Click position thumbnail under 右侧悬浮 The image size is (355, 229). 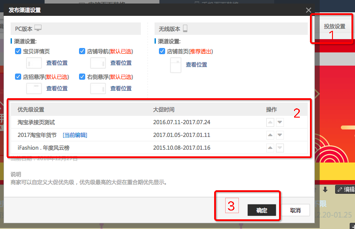98,89
